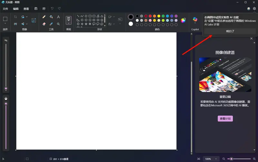This screenshot has height=162, width=258.
Task: Select the Brush tool
Action: click(x=69, y=19)
